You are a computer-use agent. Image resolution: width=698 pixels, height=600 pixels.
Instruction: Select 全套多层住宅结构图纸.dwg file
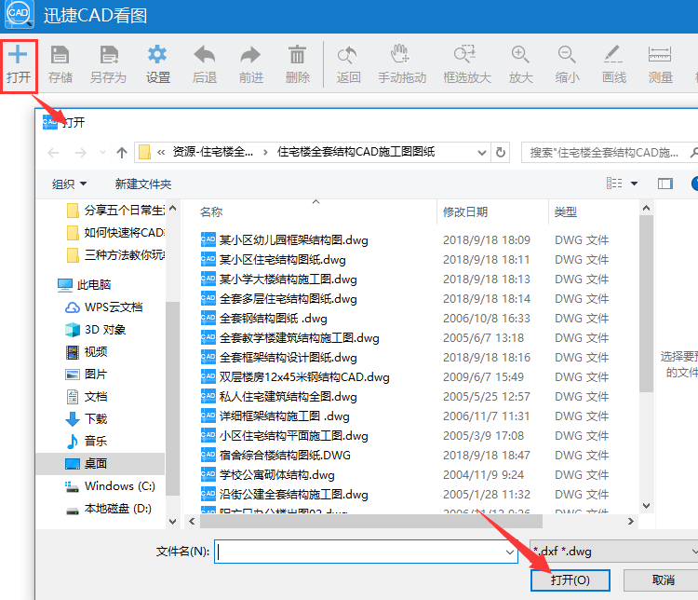click(x=278, y=299)
